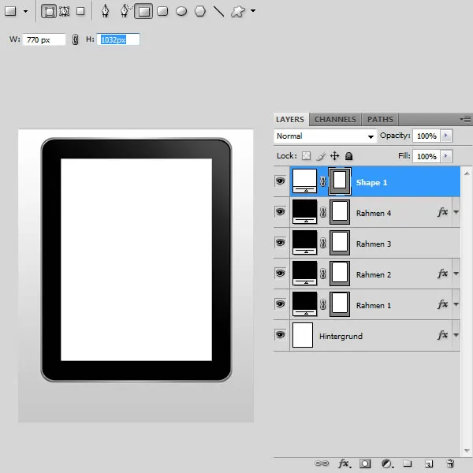
Task: Hide the Rahmen 3 layer
Action: [x=280, y=243]
